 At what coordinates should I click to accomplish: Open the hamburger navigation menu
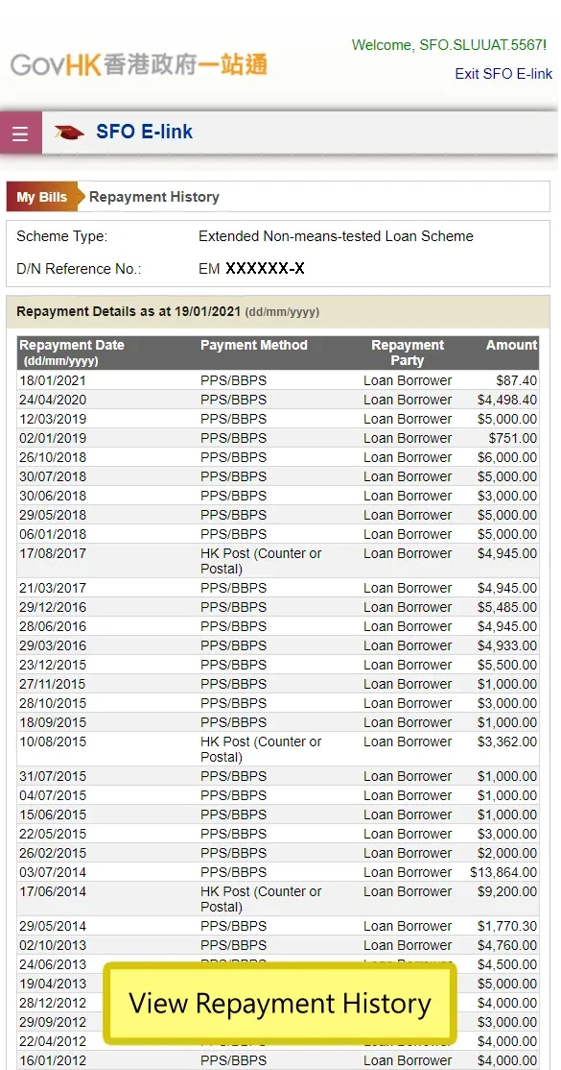click(x=20, y=132)
